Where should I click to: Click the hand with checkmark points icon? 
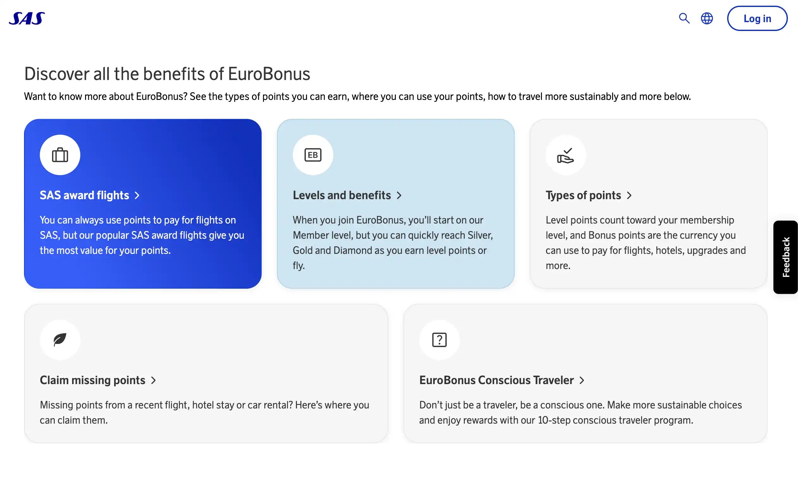[x=566, y=155]
